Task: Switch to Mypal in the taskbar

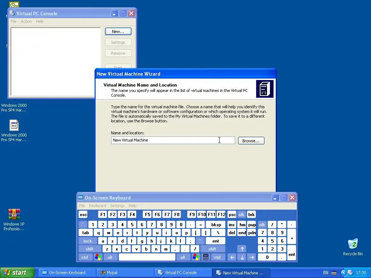Action: coord(125,273)
